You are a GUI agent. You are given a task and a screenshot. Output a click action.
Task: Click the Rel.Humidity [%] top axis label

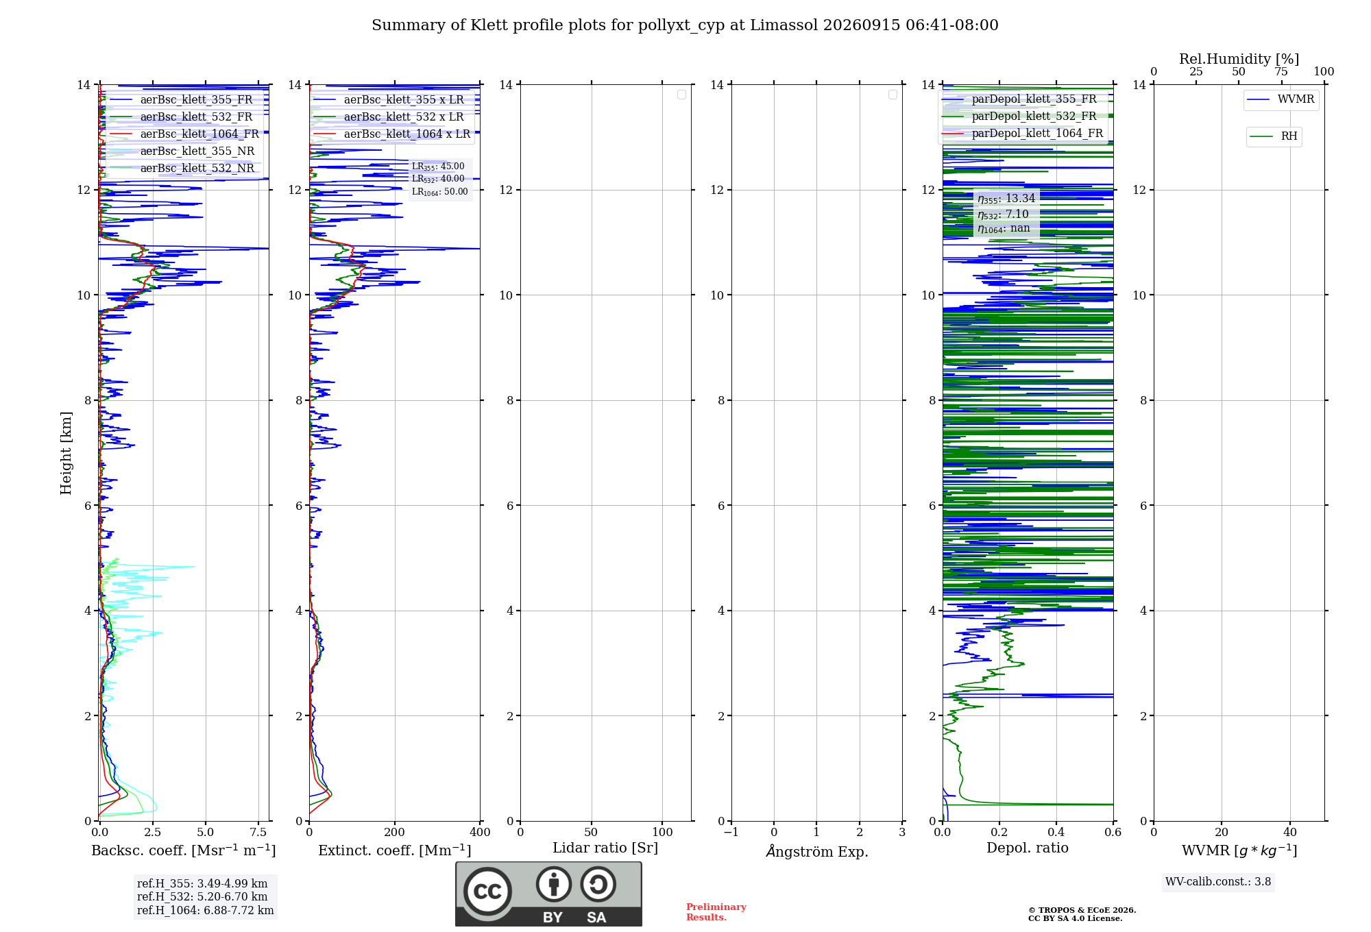point(1239,59)
